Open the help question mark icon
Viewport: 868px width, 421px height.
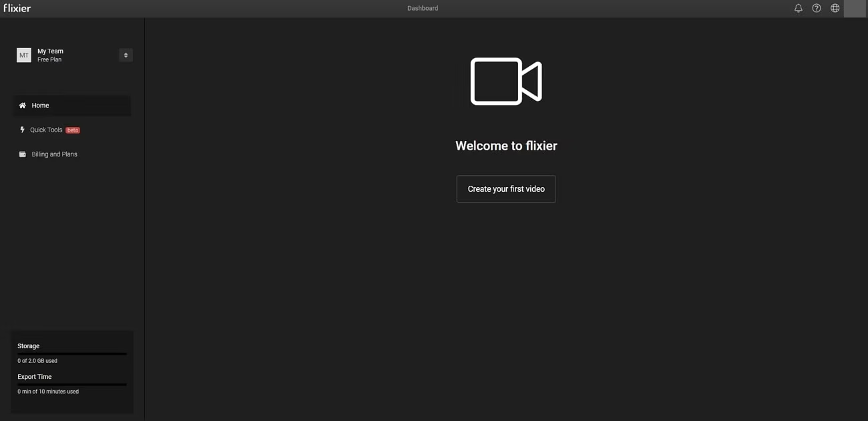coord(816,7)
